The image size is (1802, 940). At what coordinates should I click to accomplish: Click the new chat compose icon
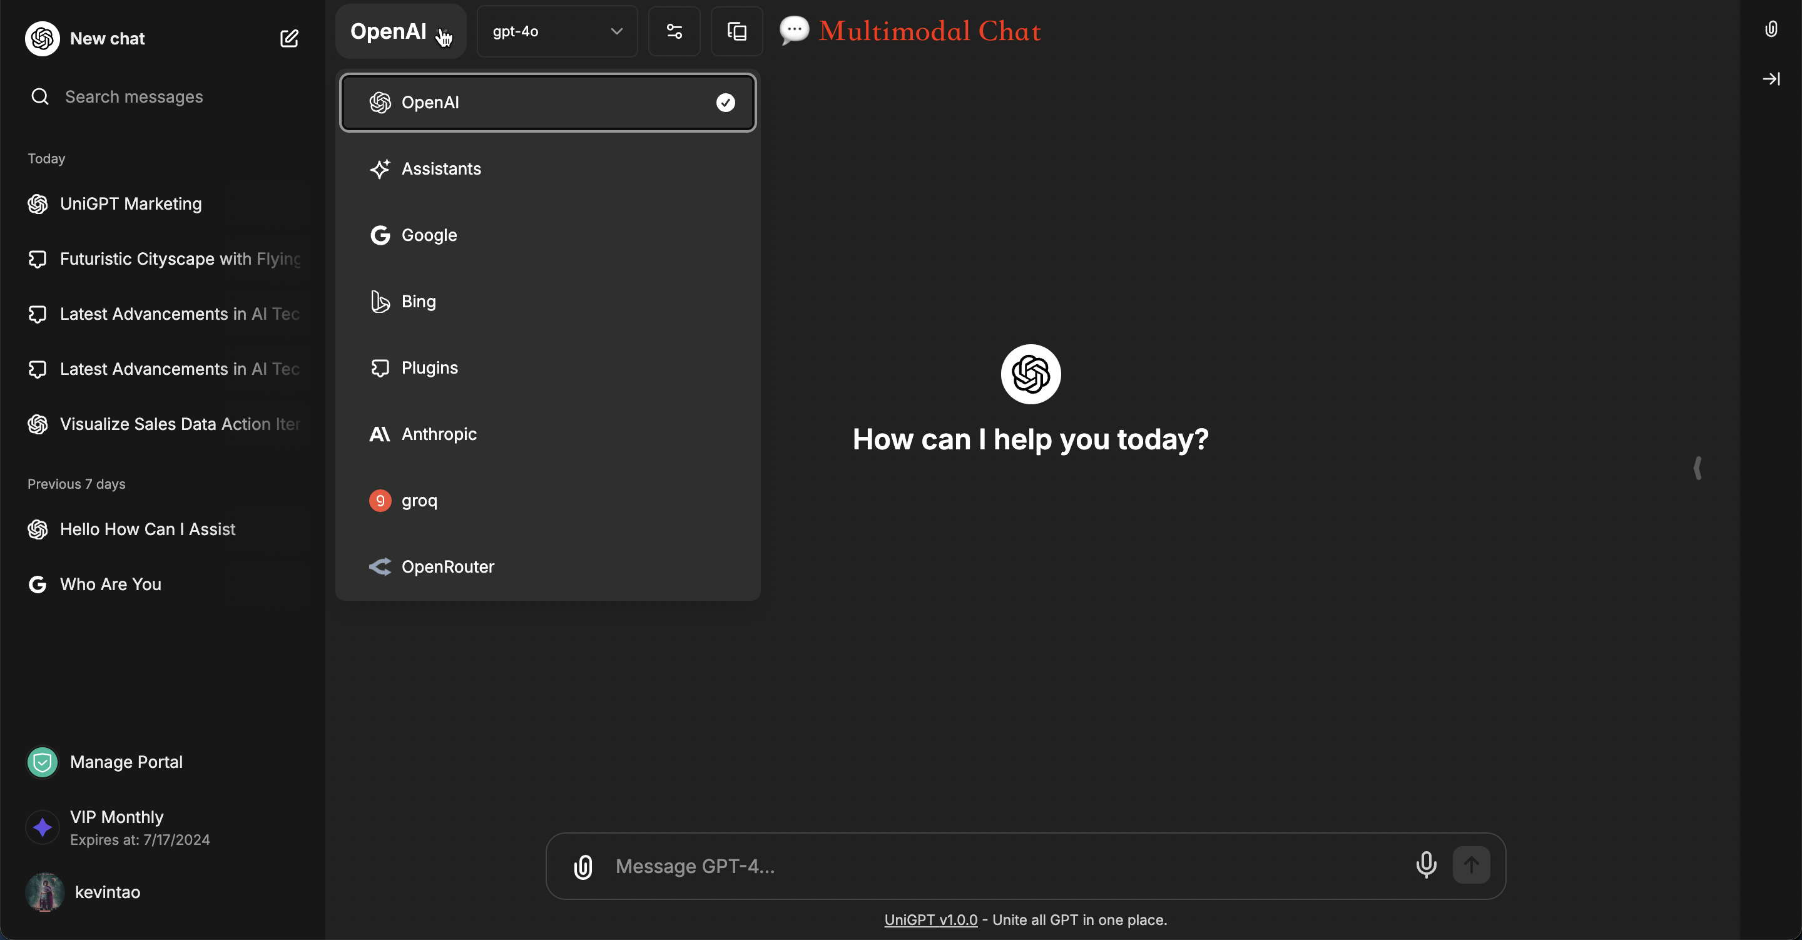289,39
